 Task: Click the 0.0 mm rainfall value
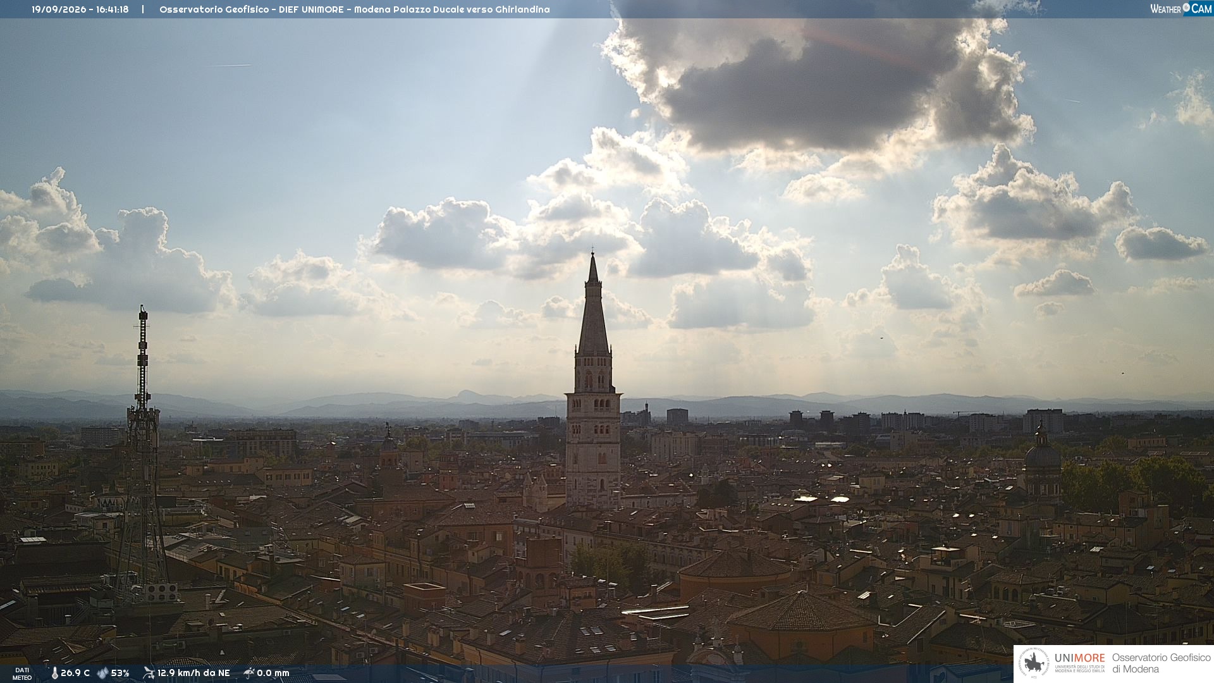click(273, 674)
